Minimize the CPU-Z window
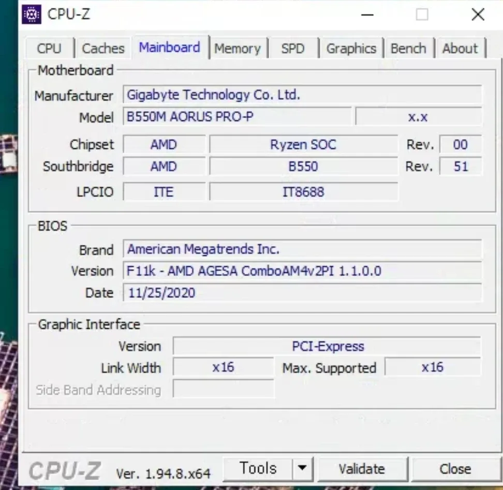This screenshot has width=503, height=490. tap(367, 15)
